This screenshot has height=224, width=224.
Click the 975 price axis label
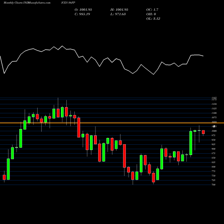coord(214,135)
